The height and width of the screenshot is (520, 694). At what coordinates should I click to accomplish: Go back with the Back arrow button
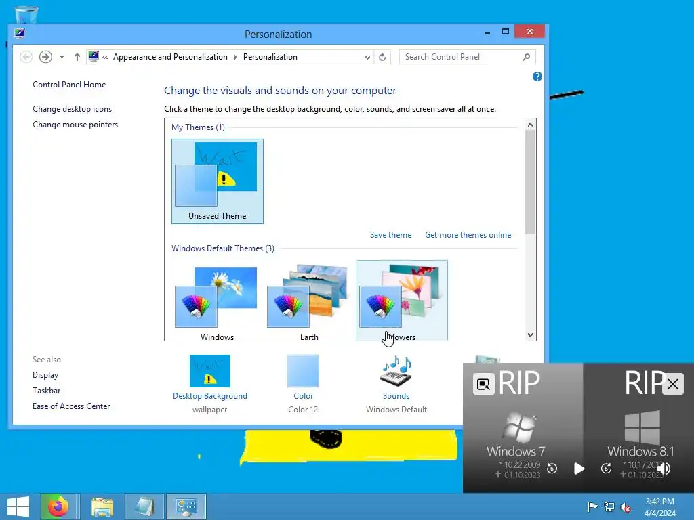[26, 57]
